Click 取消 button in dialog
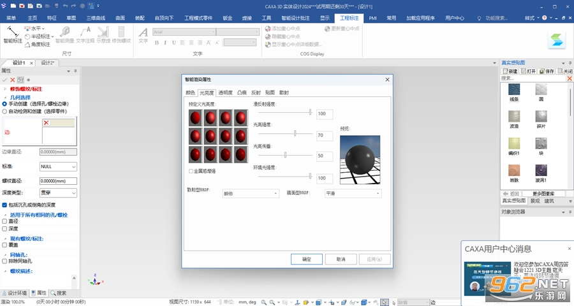Screen dimensions: 574x306 click(x=341, y=259)
